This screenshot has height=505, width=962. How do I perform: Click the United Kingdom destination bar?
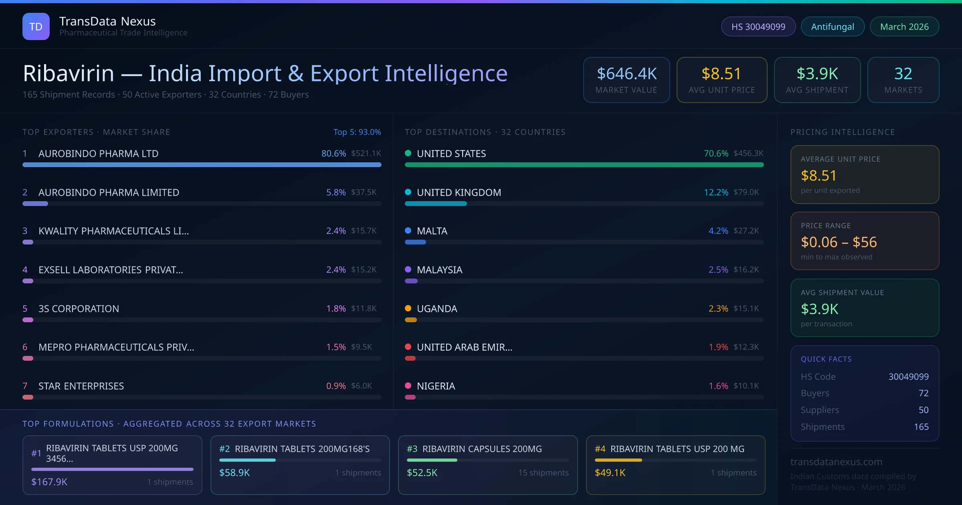[x=436, y=204]
